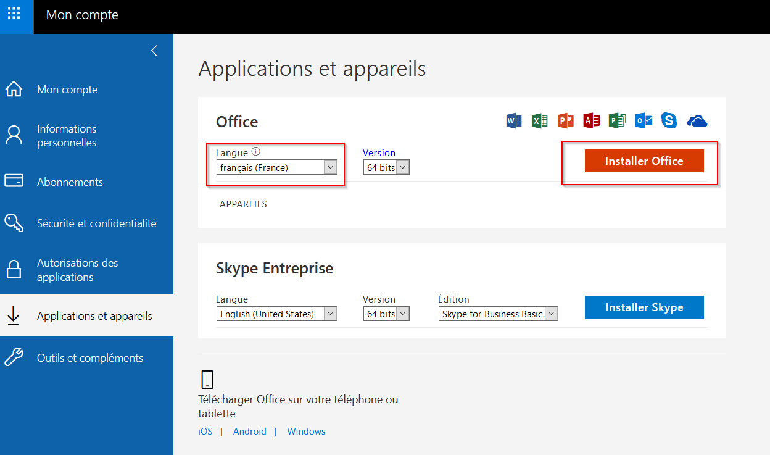
Task: Open Sécurité et confidentialité menu item
Action: [96, 223]
